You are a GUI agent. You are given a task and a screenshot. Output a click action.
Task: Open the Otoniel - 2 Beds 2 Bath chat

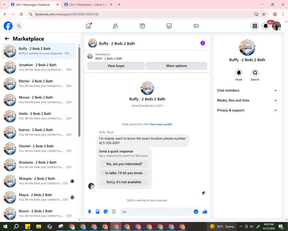coord(39,148)
